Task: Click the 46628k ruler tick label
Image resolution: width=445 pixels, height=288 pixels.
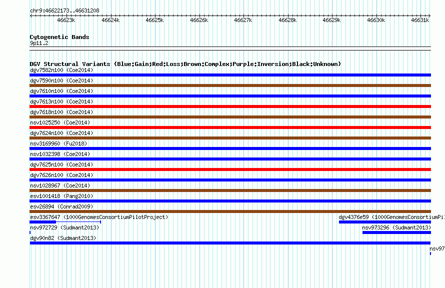Action: [x=288, y=20]
